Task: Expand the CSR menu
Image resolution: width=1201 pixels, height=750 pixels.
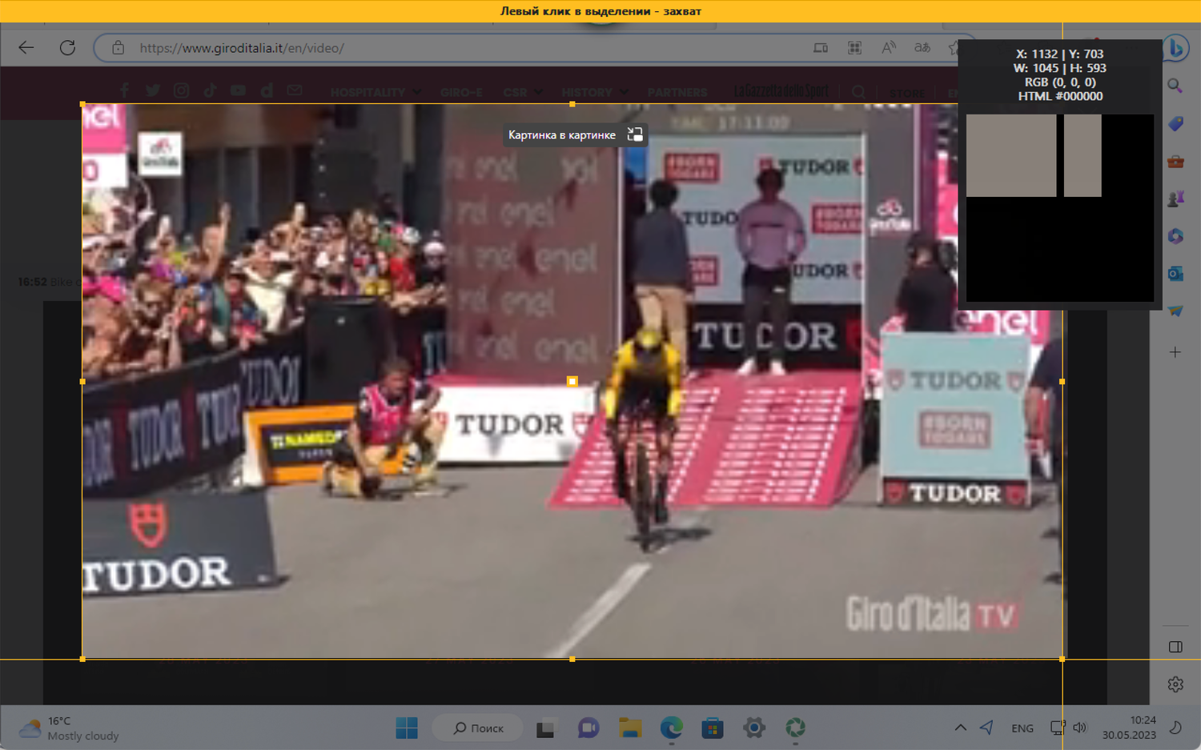Action: click(x=523, y=92)
